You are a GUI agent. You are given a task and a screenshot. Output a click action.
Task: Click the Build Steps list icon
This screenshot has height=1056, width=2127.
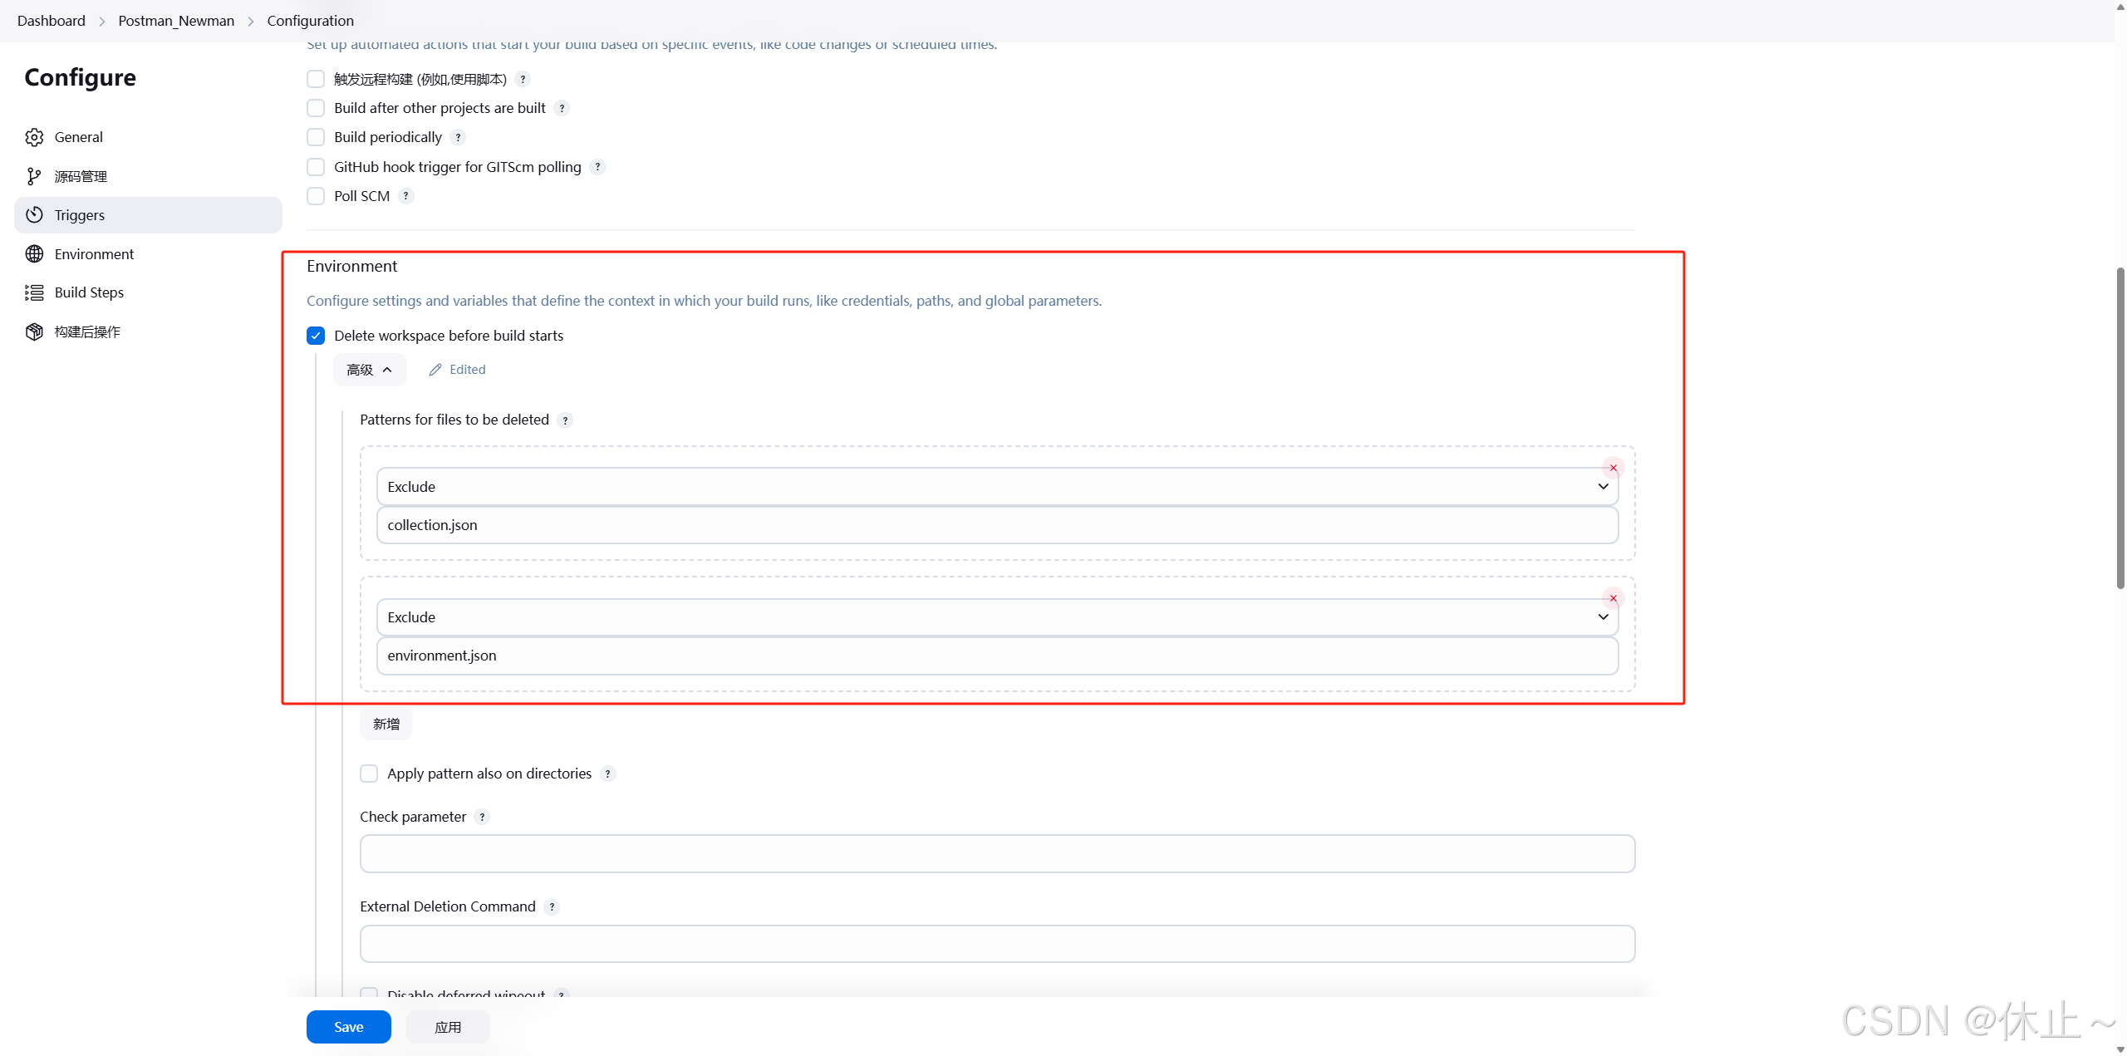34,292
